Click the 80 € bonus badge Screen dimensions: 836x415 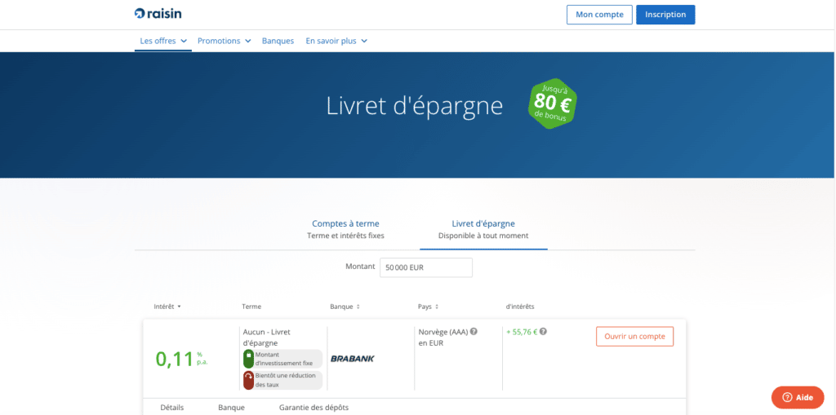(x=553, y=104)
